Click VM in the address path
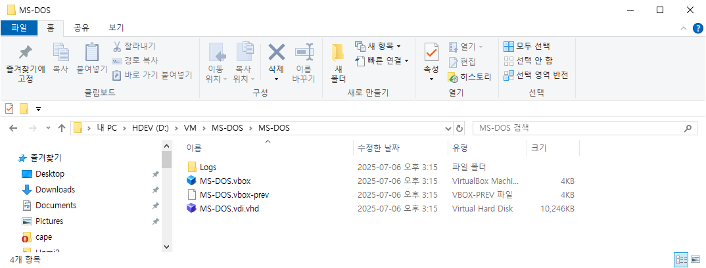Viewport: 706px width, 268px height. click(191, 128)
